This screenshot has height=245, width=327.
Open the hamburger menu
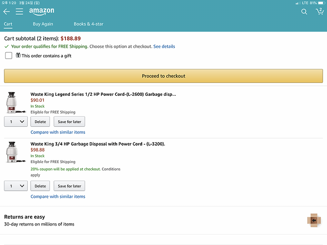coord(20,11)
